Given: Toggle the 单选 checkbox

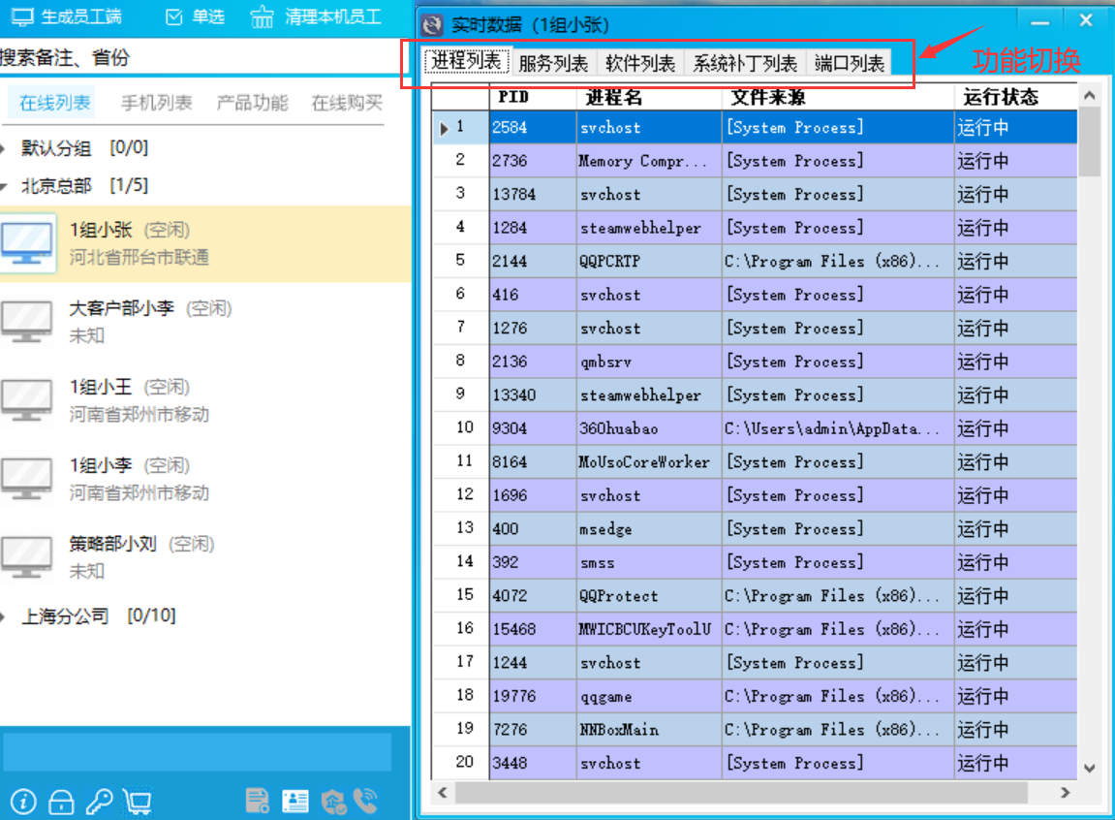Looking at the screenshot, I should tap(174, 17).
